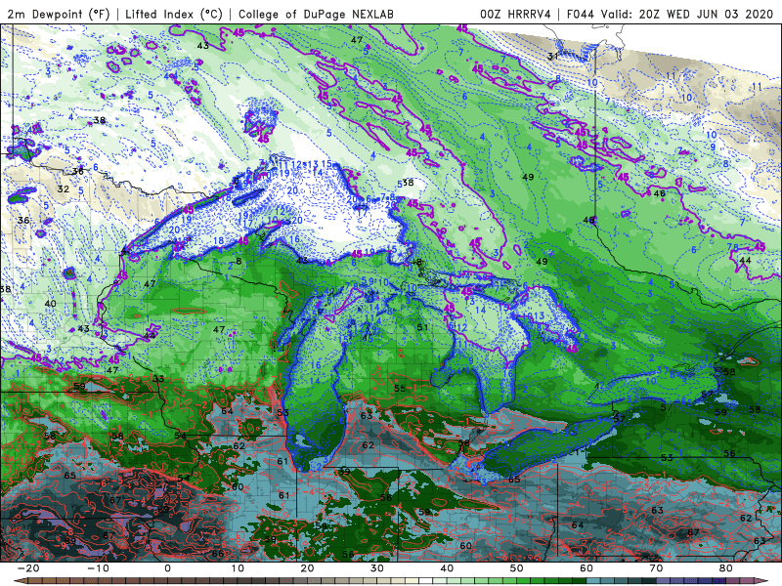The width and height of the screenshot is (782, 586).
Task: Click the "2m Dewpoint (°F)" title text
Action: pos(59,14)
